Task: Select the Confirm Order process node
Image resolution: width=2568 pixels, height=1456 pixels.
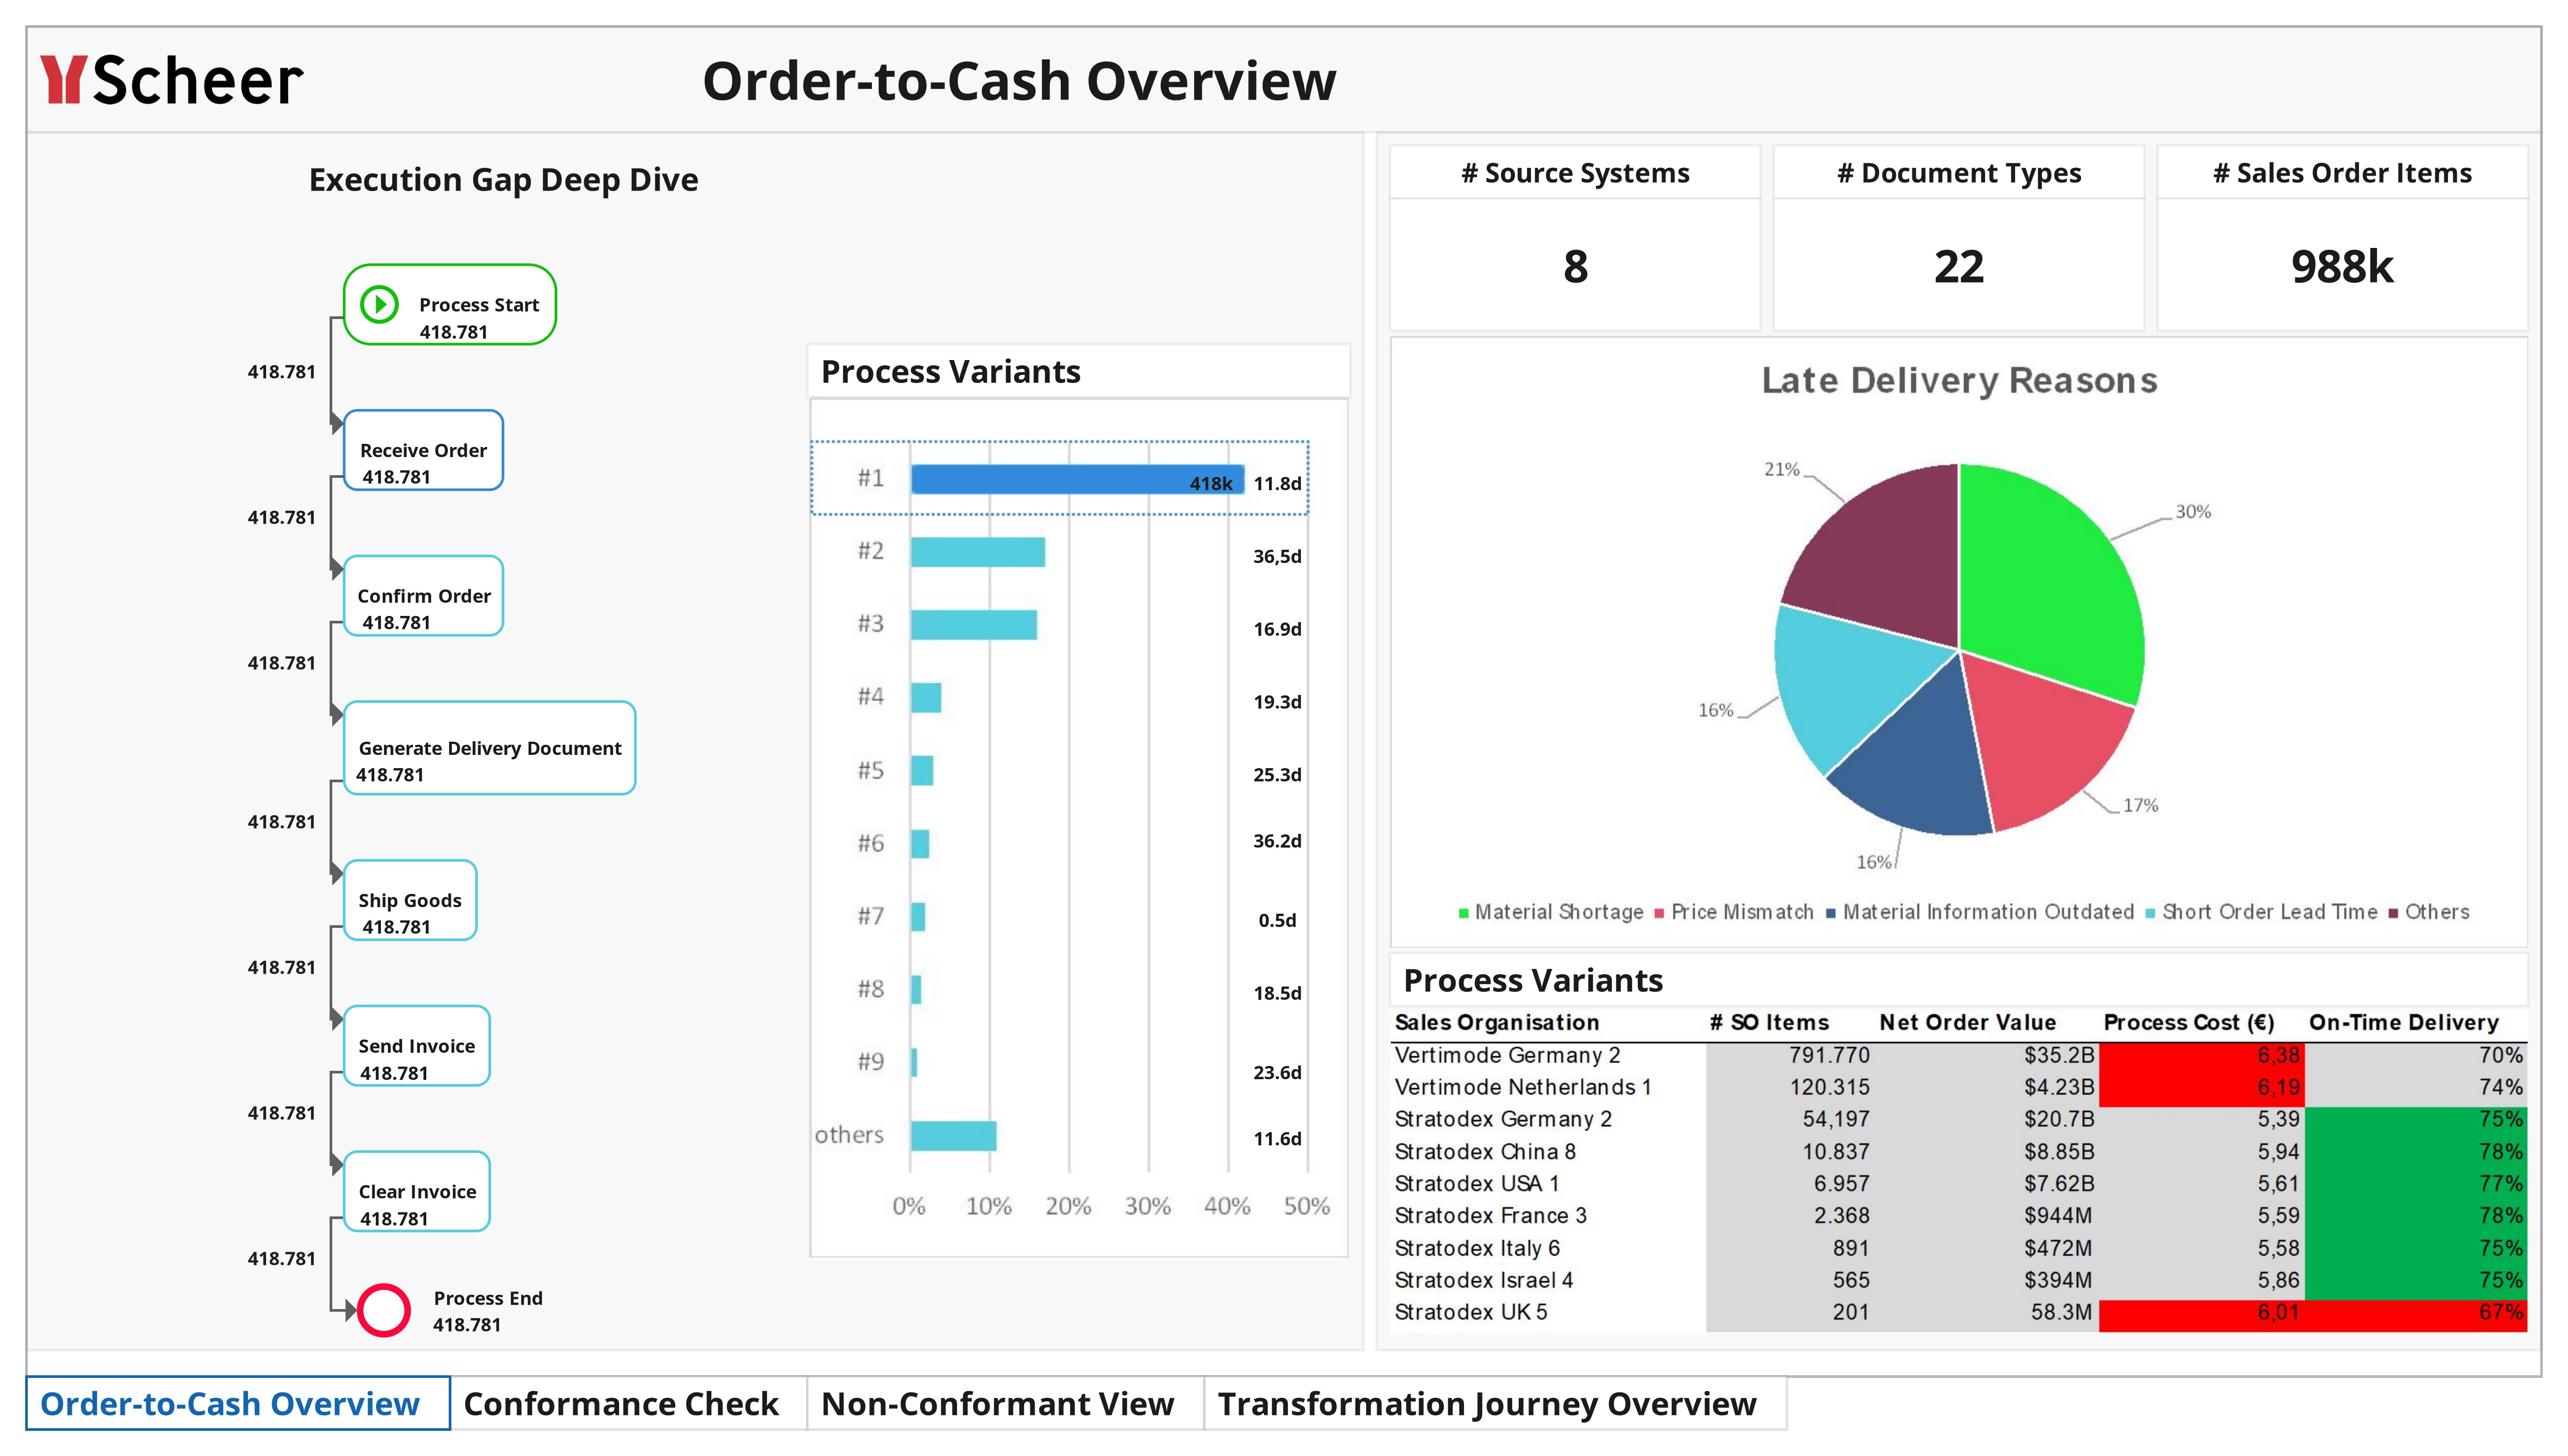Action: click(x=423, y=596)
